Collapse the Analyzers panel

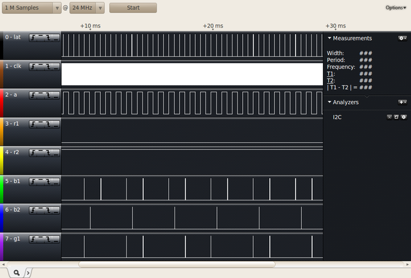(x=329, y=102)
